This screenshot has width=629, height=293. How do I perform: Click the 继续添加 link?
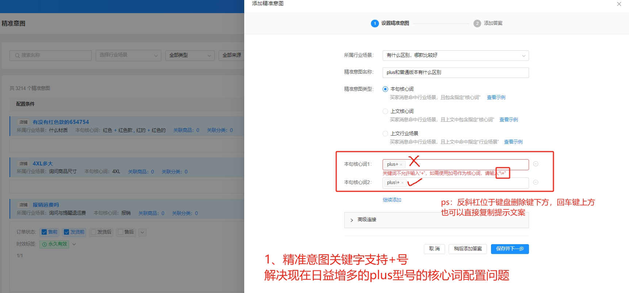(392, 200)
